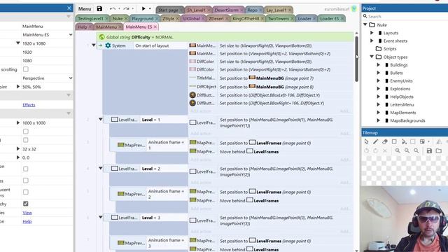This screenshot has height=252, width=448.
Task: Select the Tilemap eraser tool
Action: (384, 141)
